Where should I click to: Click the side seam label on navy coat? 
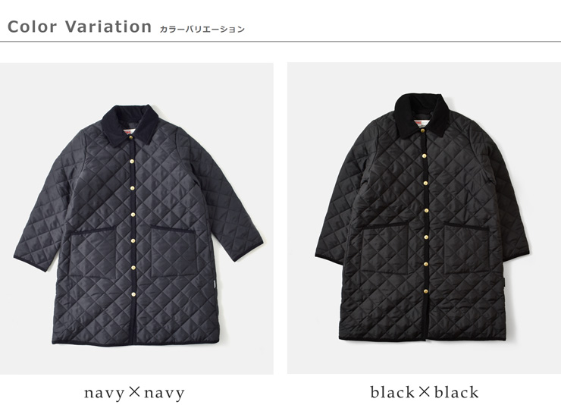click(213, 284)
